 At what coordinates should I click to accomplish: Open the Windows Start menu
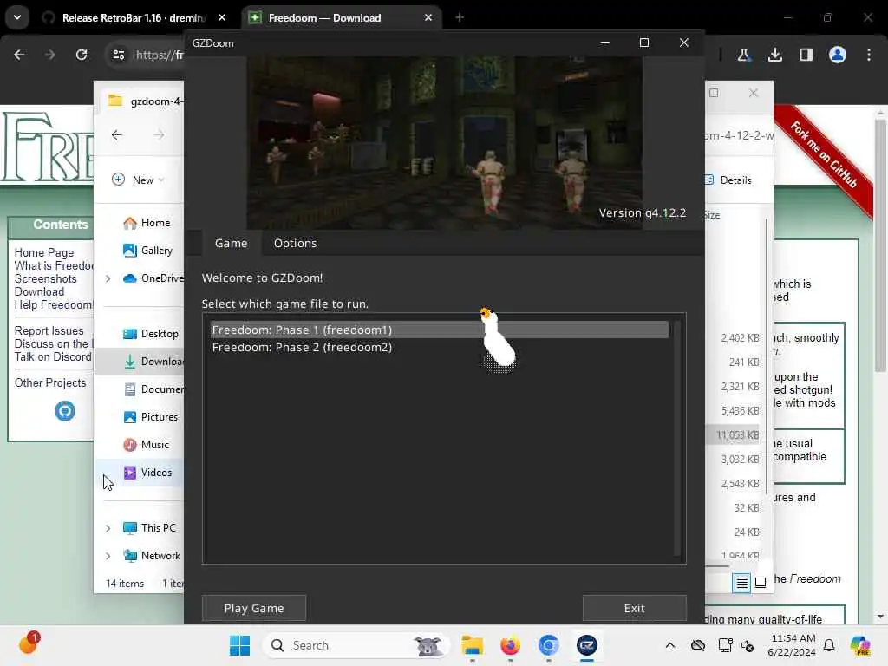click(239, 645)
